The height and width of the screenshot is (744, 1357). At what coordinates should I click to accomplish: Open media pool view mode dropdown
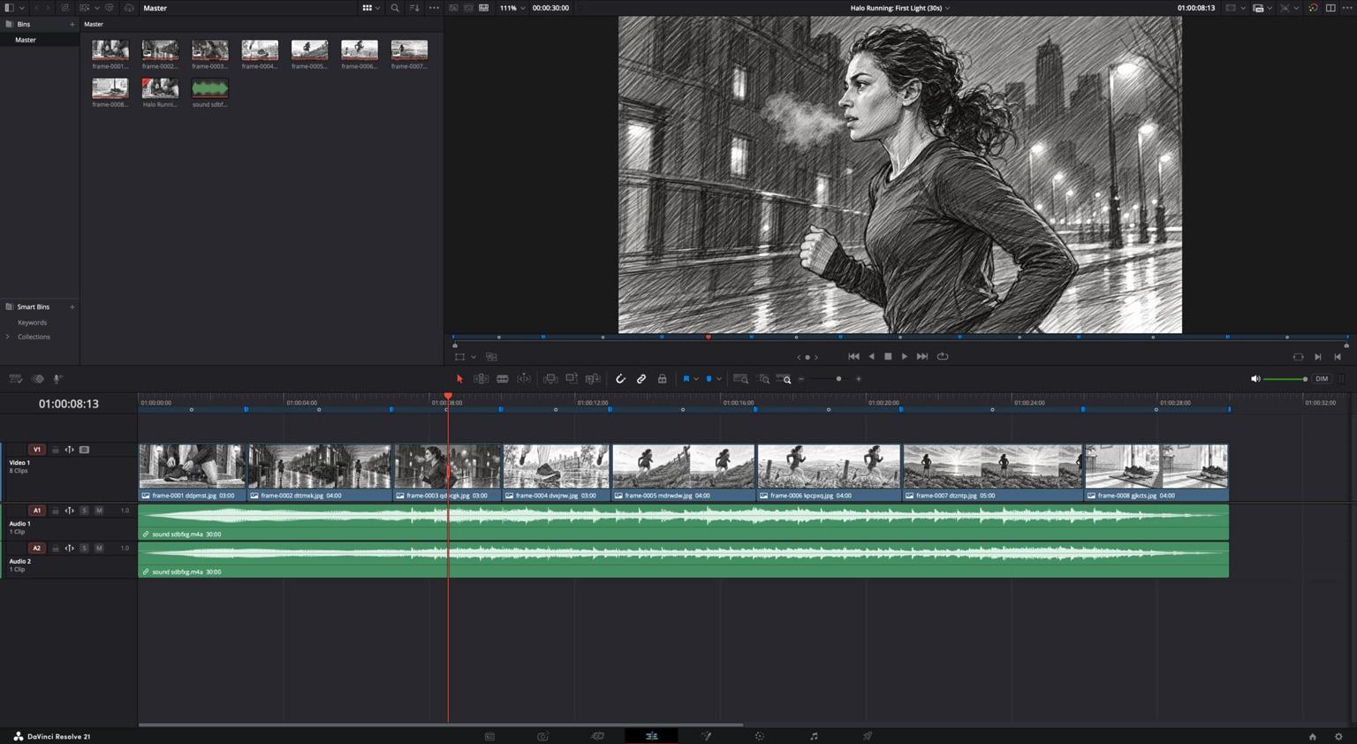[371, 8]
